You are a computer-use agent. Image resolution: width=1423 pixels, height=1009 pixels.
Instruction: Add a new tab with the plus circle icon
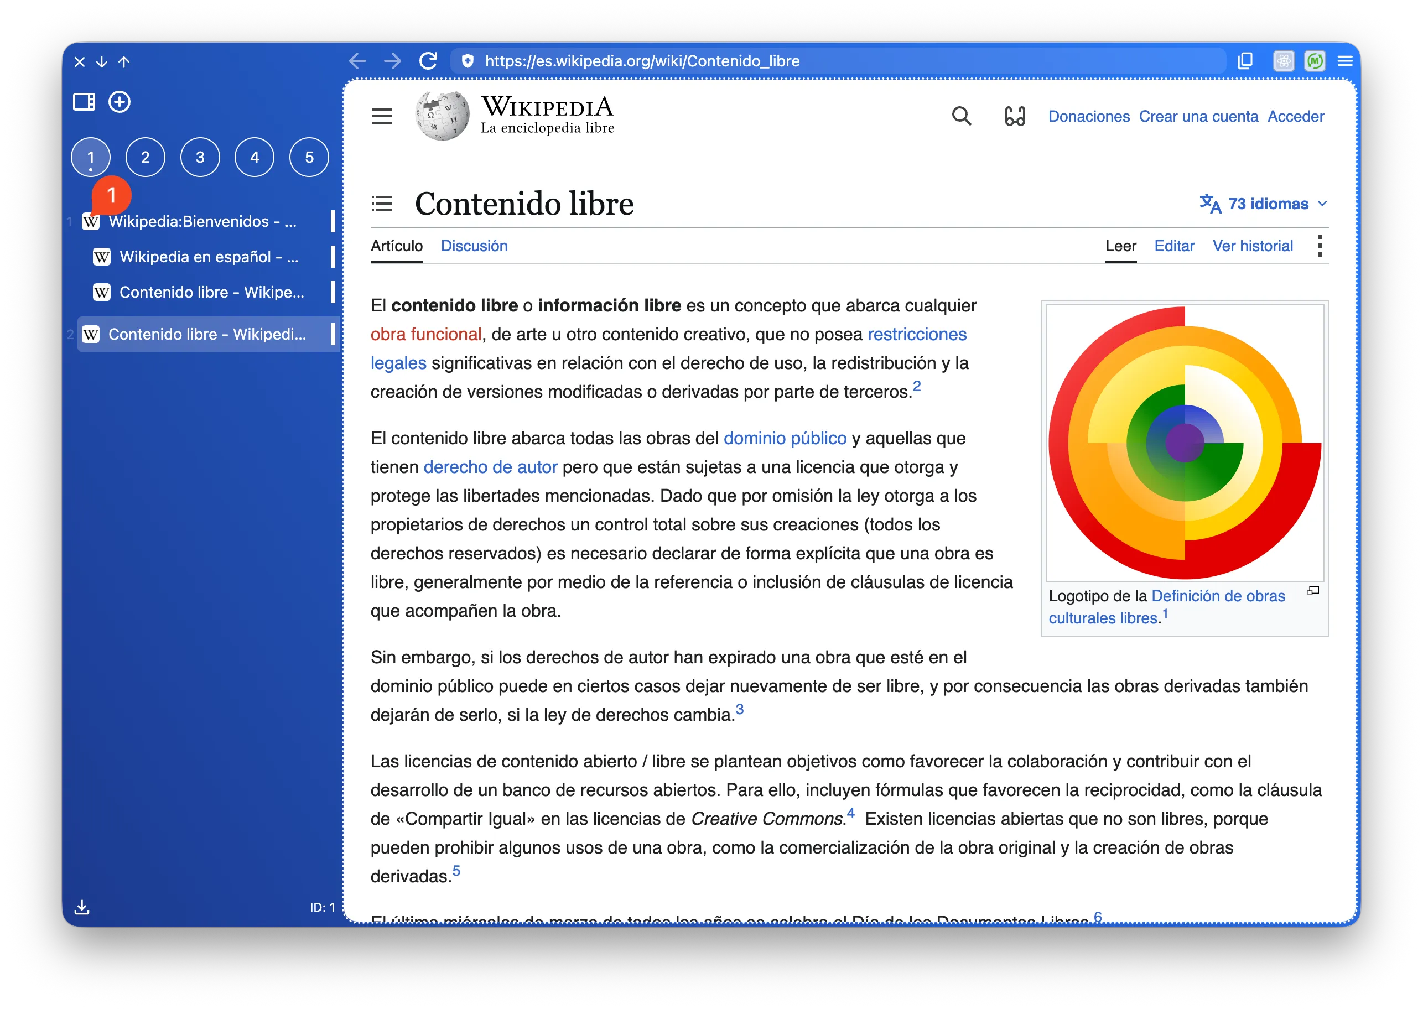point(120,102)
